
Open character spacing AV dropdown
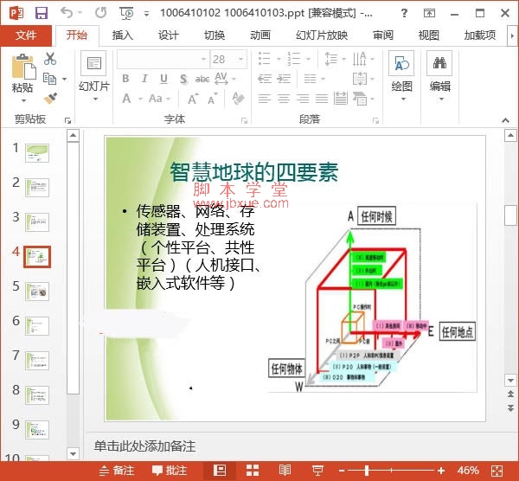(x=225, y=79)
